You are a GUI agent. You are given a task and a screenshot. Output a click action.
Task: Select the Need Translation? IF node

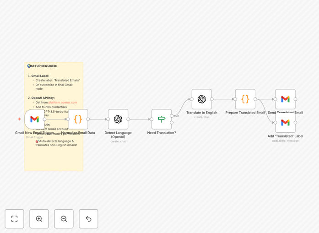162,119
